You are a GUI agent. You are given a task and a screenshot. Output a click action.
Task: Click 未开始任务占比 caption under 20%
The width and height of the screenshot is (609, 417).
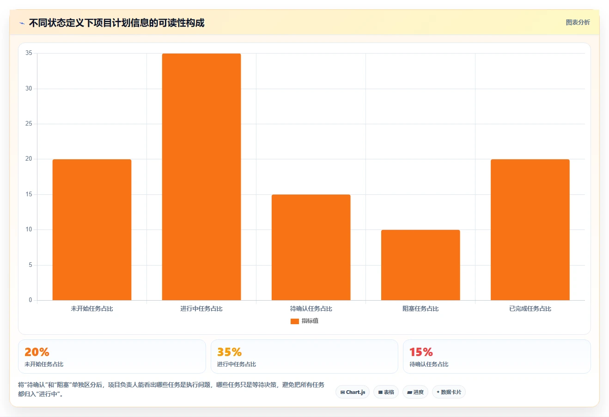[x=44, y=364]
